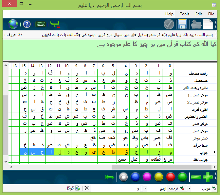Click the احسن cell in answer words row
The image size is (220, 195).
point(123,159)
